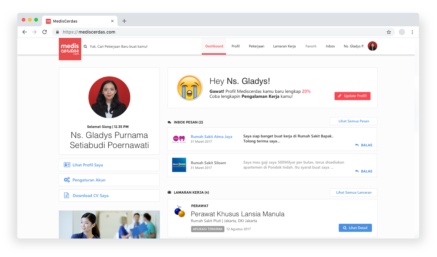Click the PERAWAT category label
Image resolution: width=437 pixels, height=257 pixels.
pyautogui.click(x=200, y=206)
